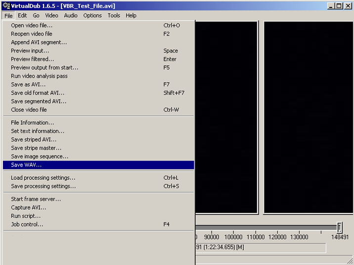Screen dimensions: 354x265
Task: Select Preview input... item
Action: coord(98,51)
